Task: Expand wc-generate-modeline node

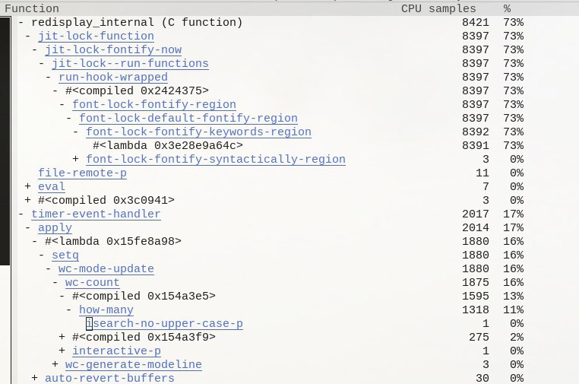Action: coord(55,364)
